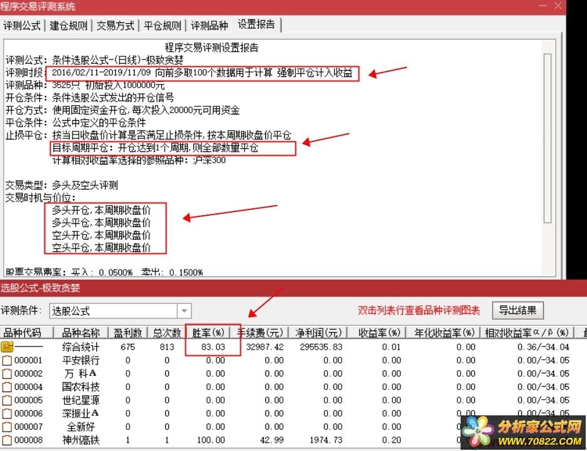Sort by 相对收益率α/β column header

[527, 332]
